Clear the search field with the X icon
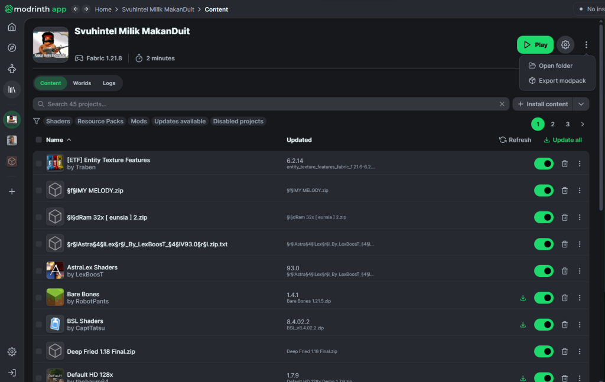Image resolution: width=605 pixels, height=382 pixels. coord(502,104)
